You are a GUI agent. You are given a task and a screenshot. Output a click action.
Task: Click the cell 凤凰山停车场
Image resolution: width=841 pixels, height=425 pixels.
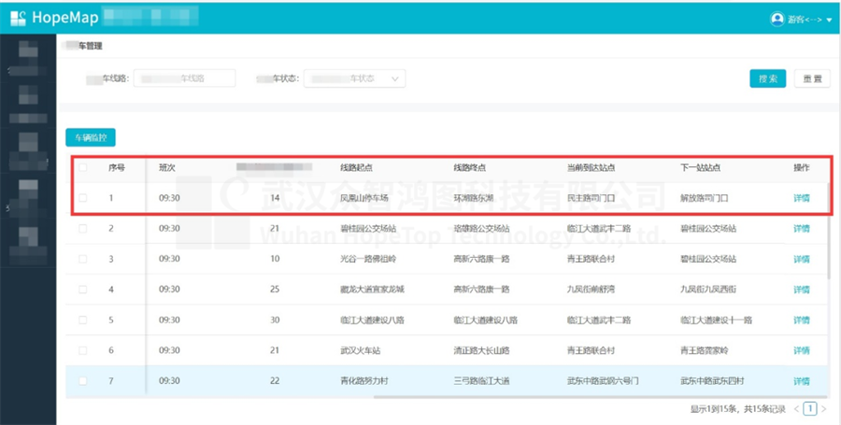[364, 198]
